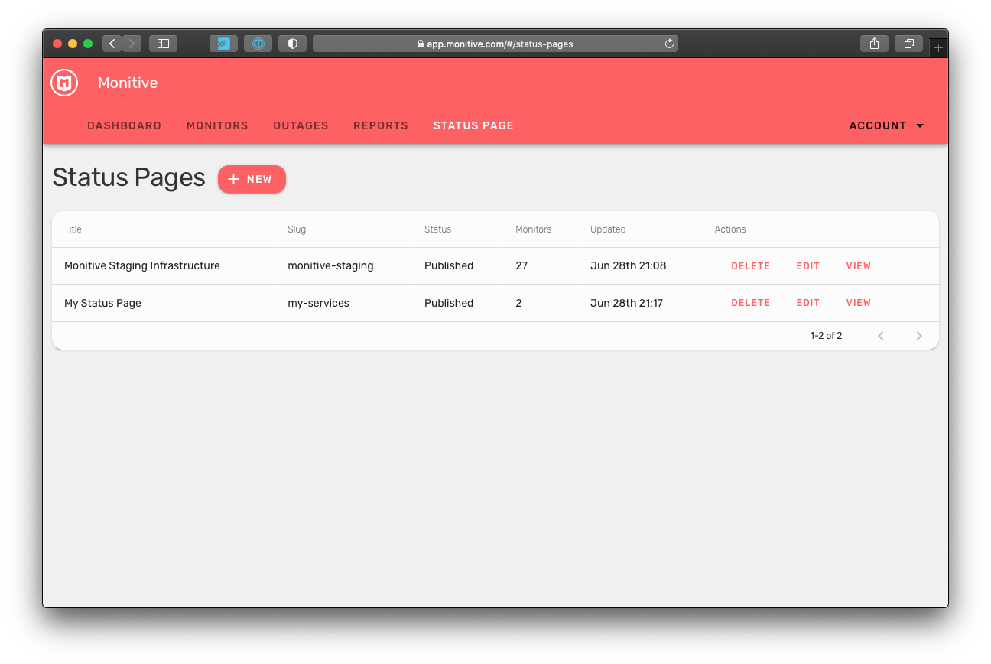Click the 1-2 of 2 pagination text

826,336
